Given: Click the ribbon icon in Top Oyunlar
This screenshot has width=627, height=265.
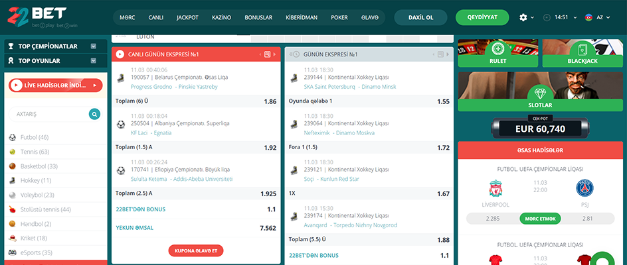Looking at the screenshot, I should pyautogui.click(x=11, y=61).
